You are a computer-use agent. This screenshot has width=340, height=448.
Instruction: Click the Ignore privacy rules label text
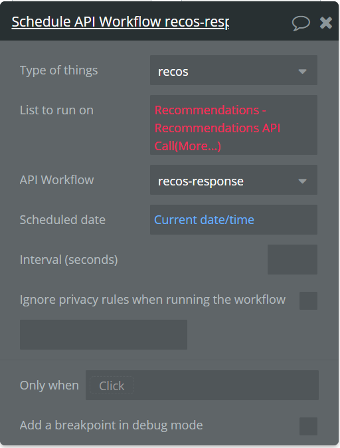(153, 300)
